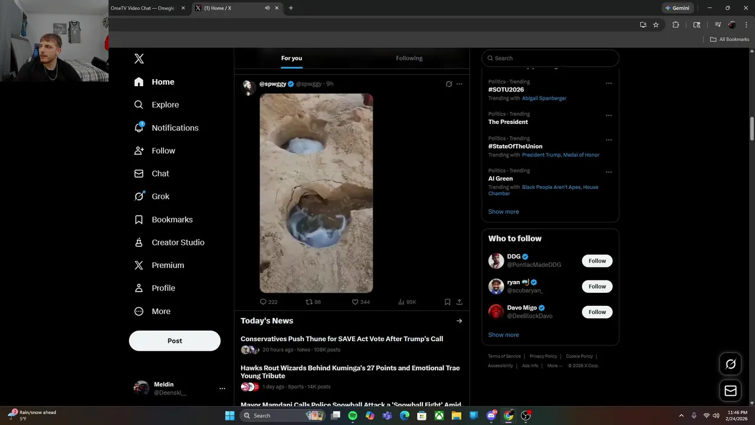Open Chrome extensions puzzle icon
Screen dimensions: 755x425
click(x=676, y=25)
